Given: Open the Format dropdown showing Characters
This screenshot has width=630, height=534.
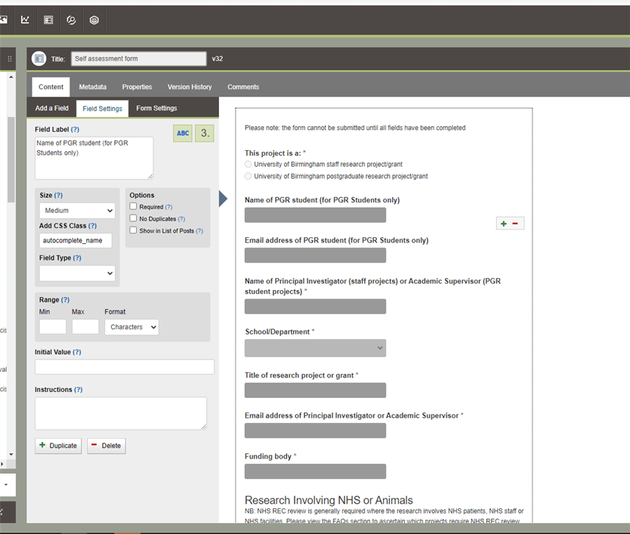Looking at the screenshot, I should click(131, 327).
